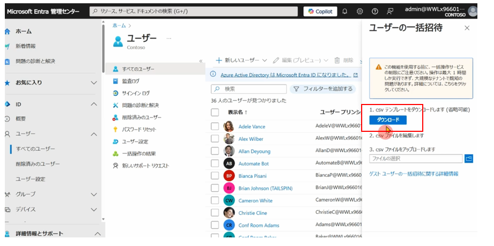
Task: Click the ダウンロード button
Action: [x=388, y=120]
